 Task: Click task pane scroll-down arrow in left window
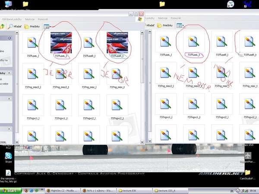pos(17,142)
